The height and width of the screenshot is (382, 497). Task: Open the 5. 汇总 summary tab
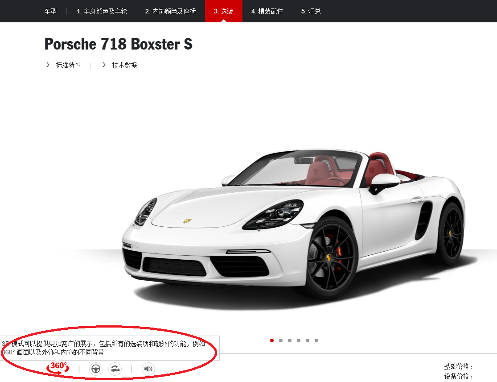(x=311, y=11)
